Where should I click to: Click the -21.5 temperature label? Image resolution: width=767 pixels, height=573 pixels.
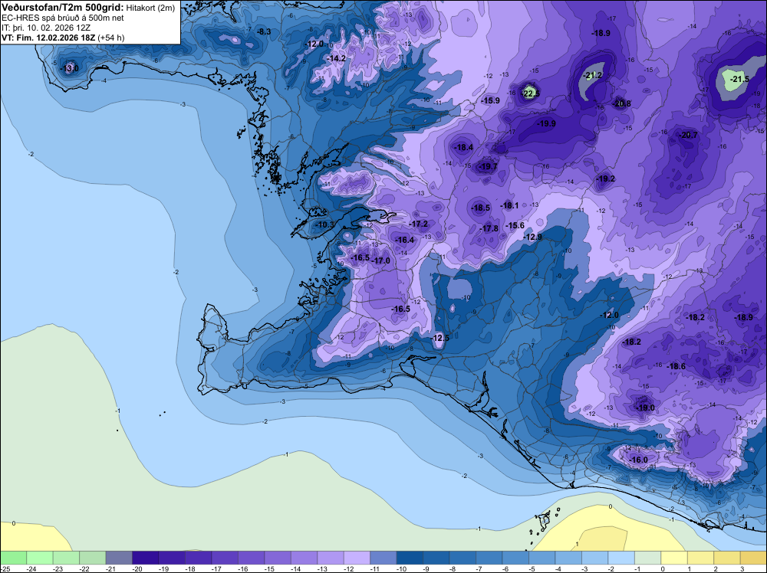(739, 79)
